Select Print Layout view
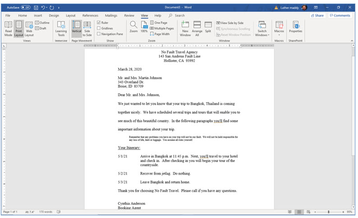 click(19, 29)
